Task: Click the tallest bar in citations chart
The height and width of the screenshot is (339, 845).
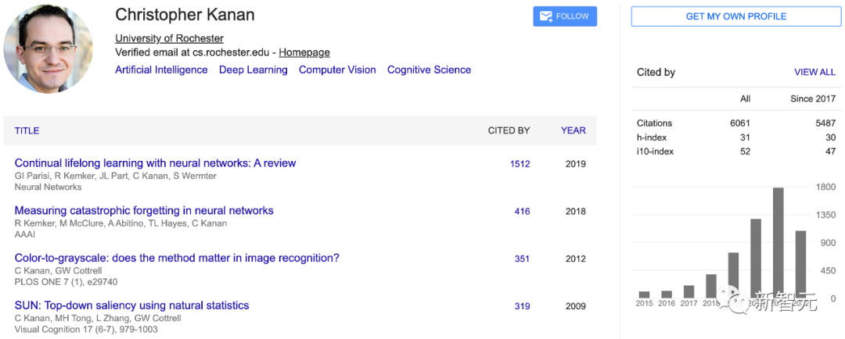Action: pos(778,242)
